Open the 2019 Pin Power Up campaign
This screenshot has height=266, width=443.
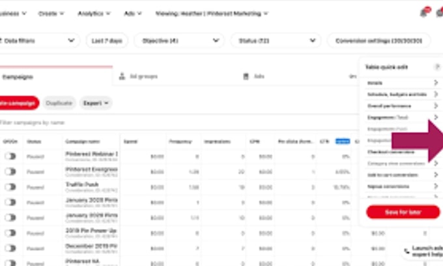tap(91, 230)
